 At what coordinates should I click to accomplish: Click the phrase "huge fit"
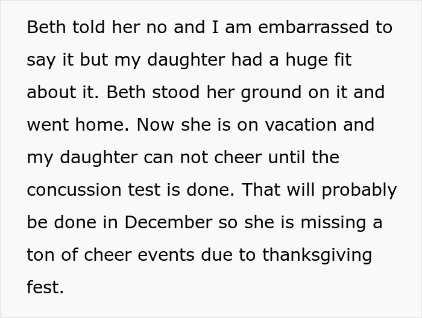(319, 60)
